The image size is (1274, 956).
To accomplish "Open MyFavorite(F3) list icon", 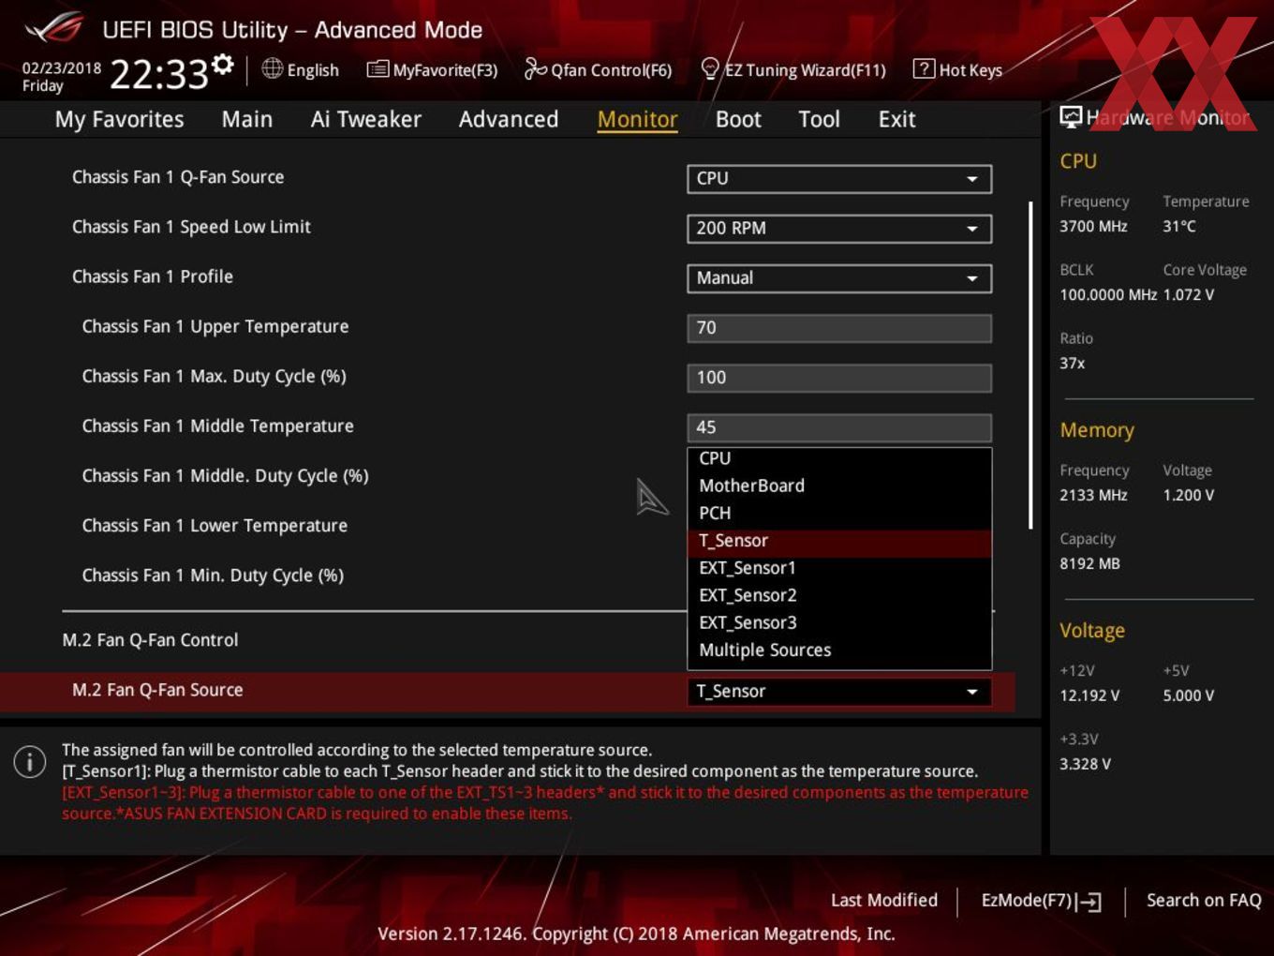I will pyautogui.click(x=378, y=69).
